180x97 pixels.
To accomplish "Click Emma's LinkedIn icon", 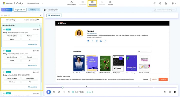I will coord(101,41).
